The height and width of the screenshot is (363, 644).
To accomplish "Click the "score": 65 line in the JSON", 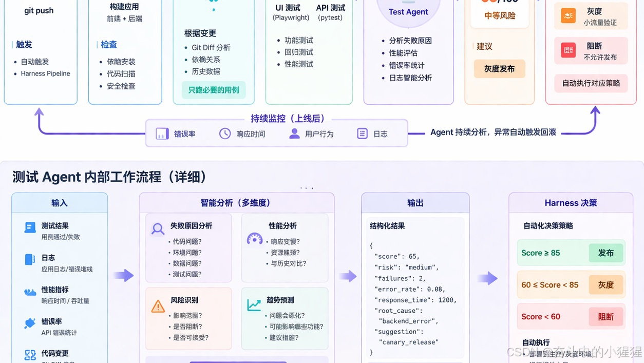I will click(397, 256).
